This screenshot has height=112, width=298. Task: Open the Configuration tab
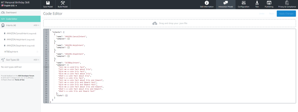click(244, 5)
